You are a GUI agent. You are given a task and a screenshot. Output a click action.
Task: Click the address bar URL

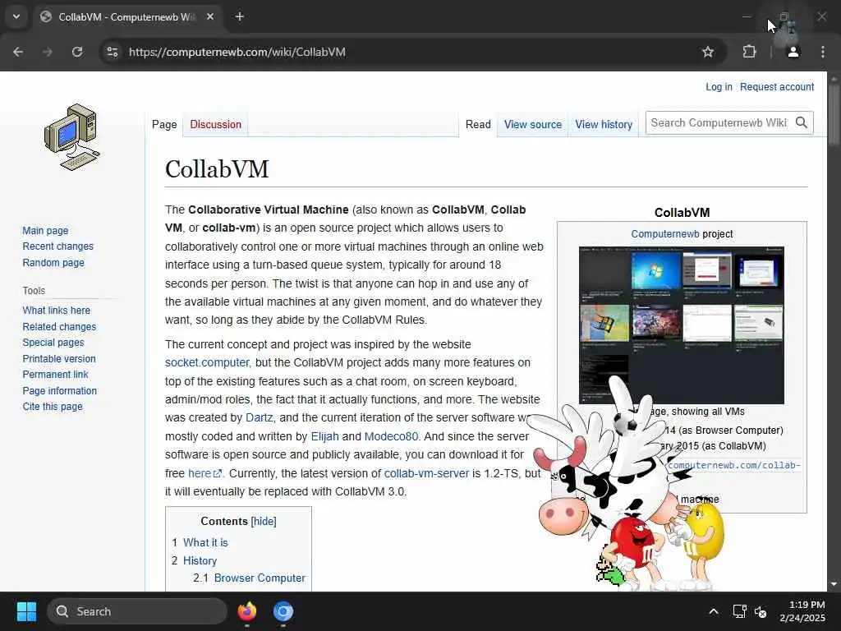[x=237, y=52]
